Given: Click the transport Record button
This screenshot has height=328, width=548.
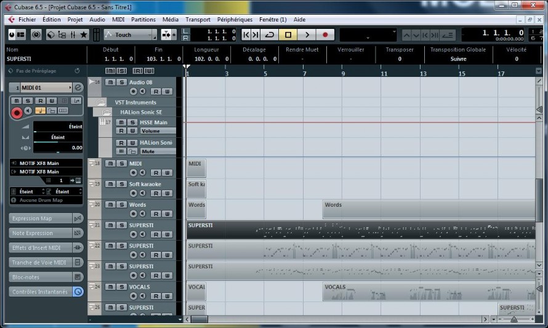Looking at the screenshot, I should pos(325,34).
